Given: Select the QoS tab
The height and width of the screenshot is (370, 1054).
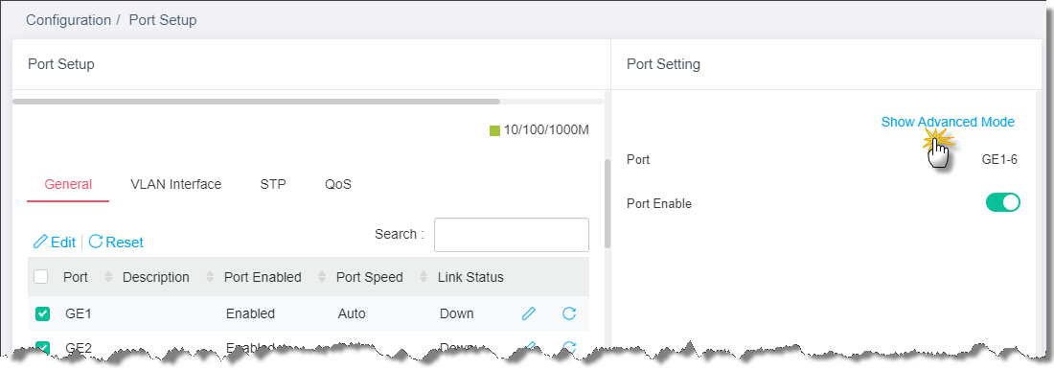Looking at the screenshot, I should tap(338, 184).
